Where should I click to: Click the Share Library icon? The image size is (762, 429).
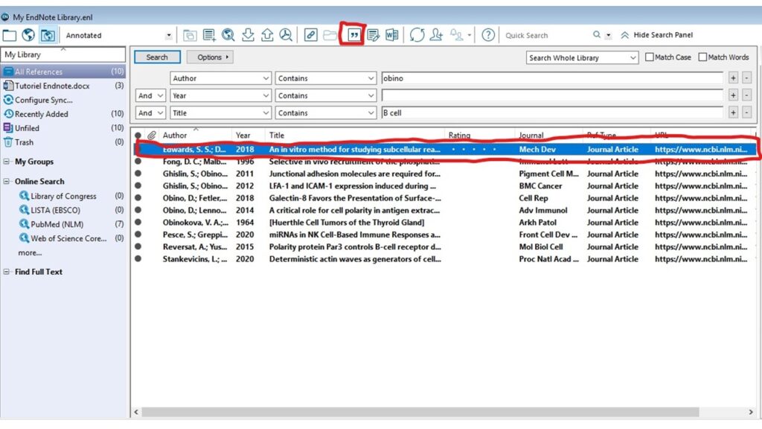[436, 35]
